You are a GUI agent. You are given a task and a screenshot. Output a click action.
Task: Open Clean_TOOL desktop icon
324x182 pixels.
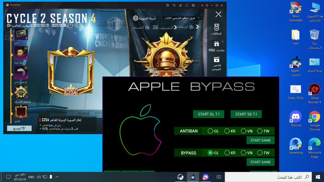(x=296, y=92)
